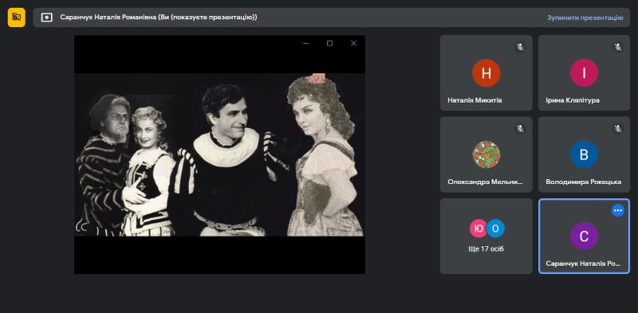Select Олександра Мельни… floral avatar picture
The image size is (638, 313).
[486, 155]
